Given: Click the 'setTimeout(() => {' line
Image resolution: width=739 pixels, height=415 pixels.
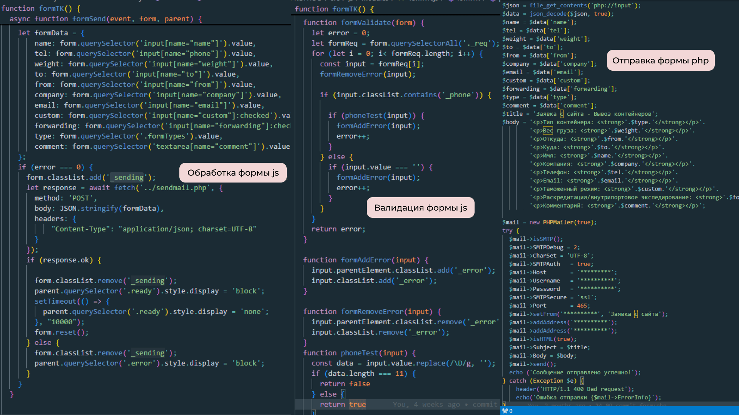Looking at the screenshot, I should (72, 302).
